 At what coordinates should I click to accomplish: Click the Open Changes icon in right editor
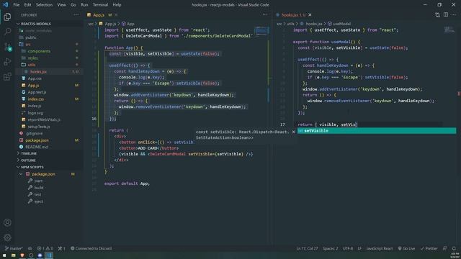[x=437, y=14]
